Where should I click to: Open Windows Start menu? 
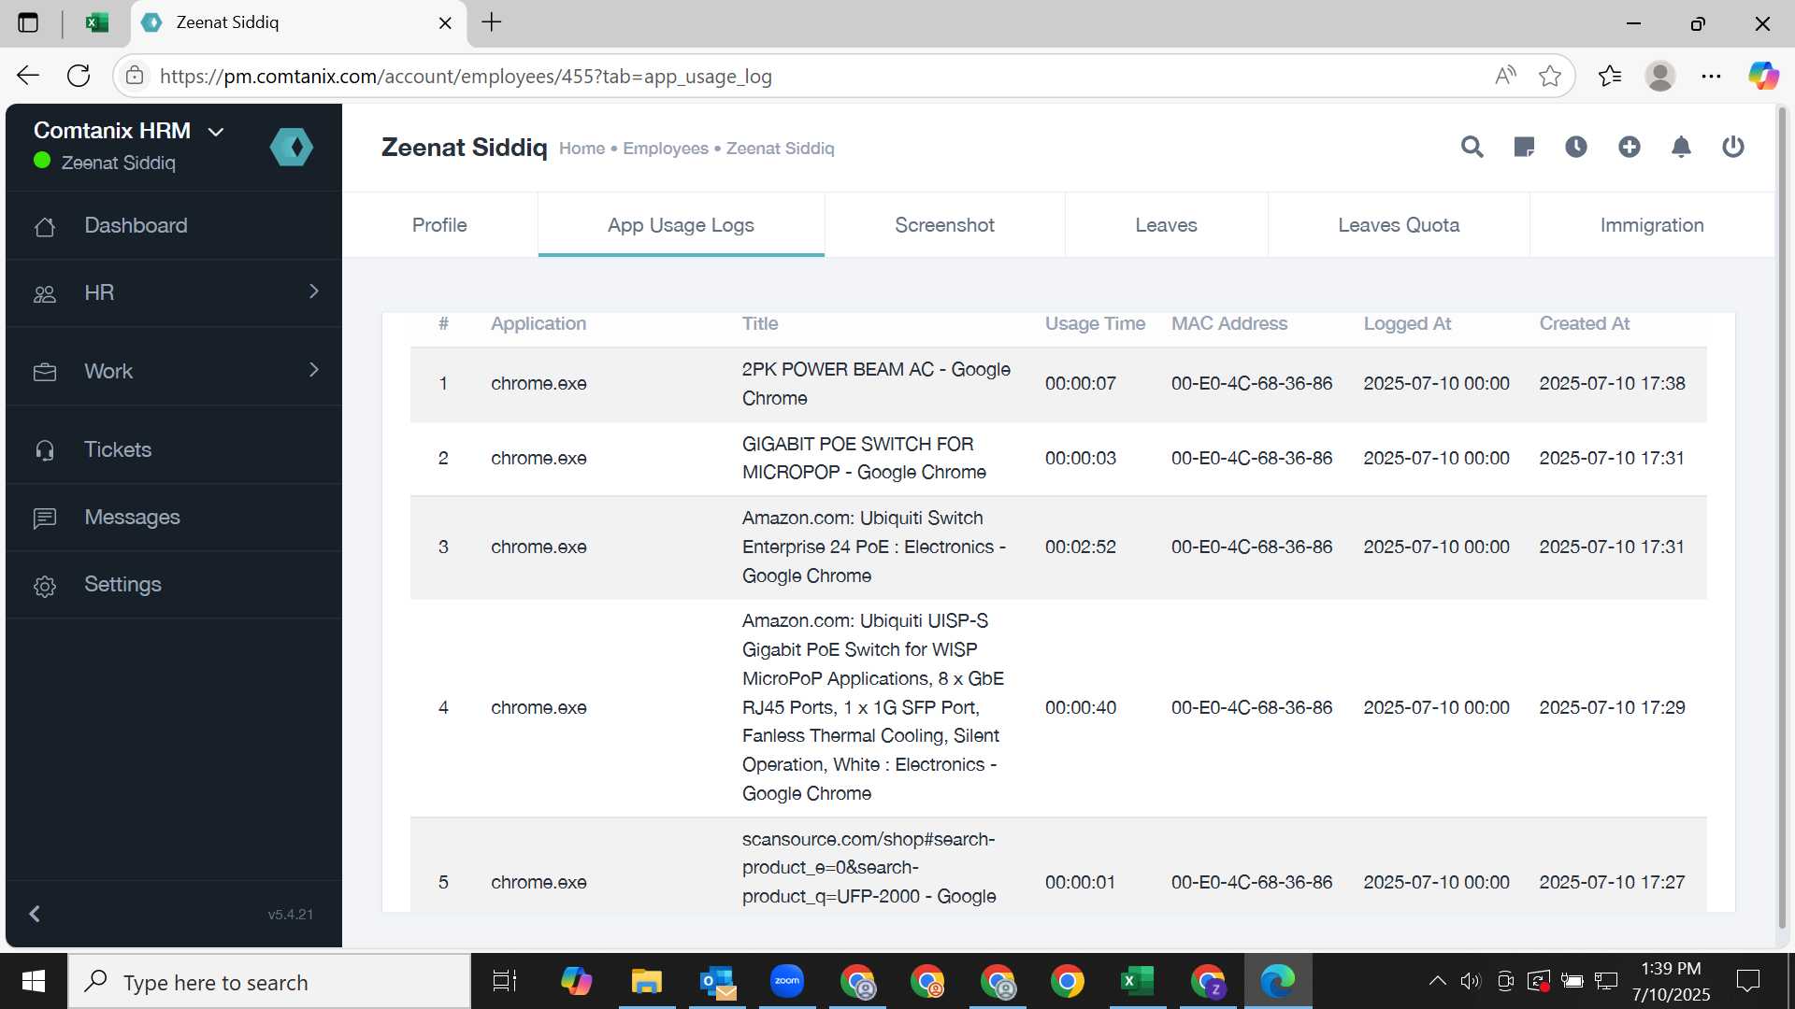(x=34, y=981)
